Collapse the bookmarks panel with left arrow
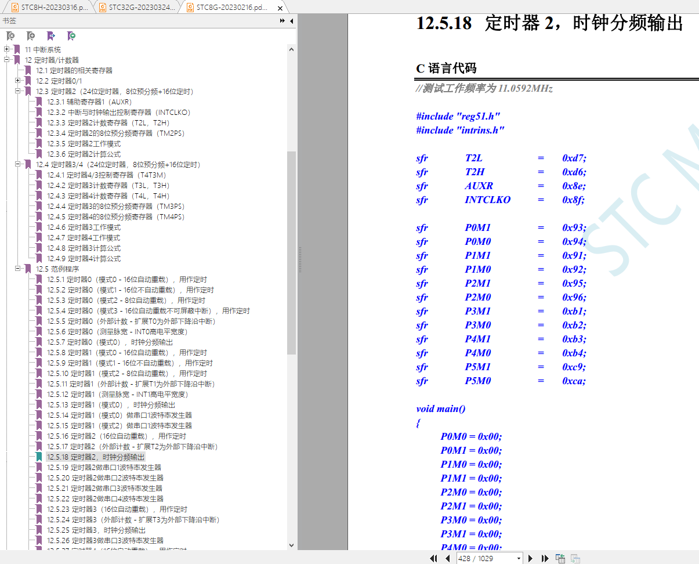The width and height of the screenshot is (699, 564). click(x=291, y=20)
